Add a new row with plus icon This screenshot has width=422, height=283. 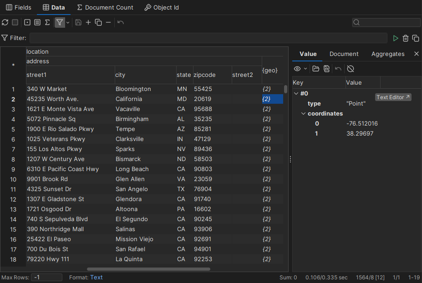88,22
